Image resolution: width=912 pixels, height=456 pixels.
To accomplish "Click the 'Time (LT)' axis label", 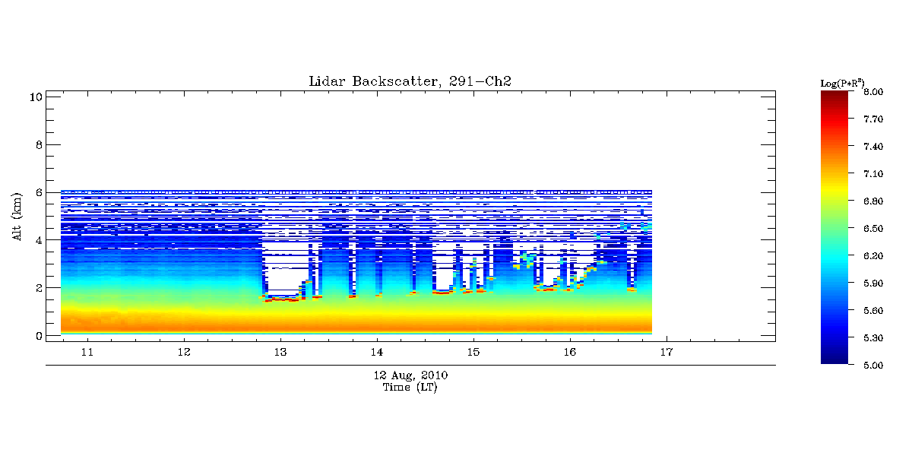I will pos(410,388).
